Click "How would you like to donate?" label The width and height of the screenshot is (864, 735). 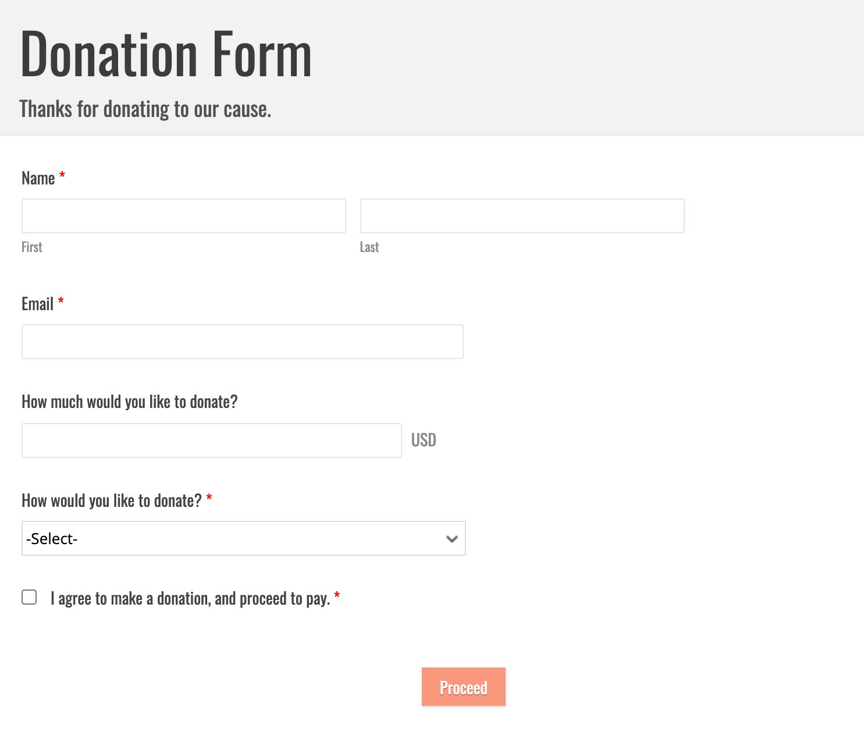coord(112,500)
